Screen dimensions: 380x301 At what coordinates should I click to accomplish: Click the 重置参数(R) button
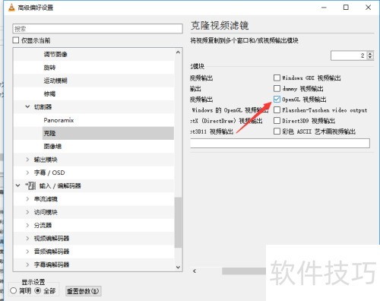point(84,291)
